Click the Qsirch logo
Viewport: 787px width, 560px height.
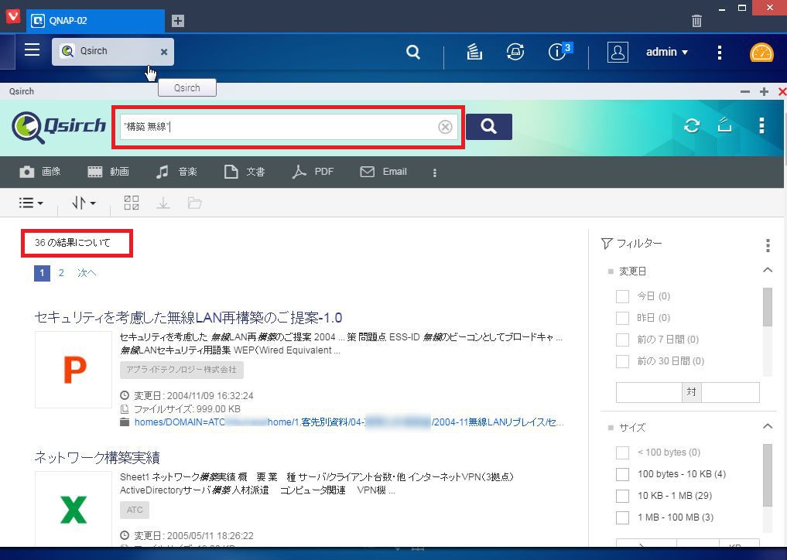60,126
